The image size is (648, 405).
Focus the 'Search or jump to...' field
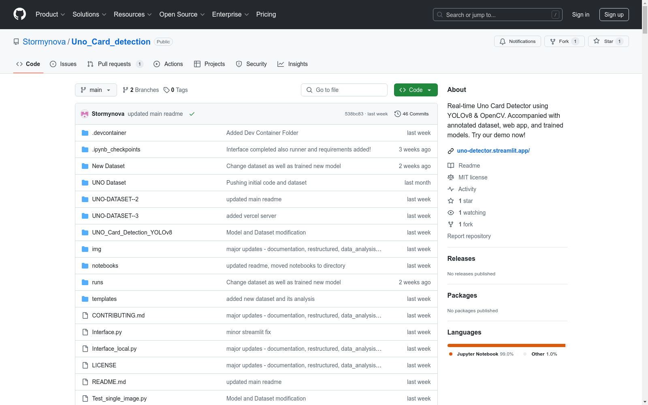point(498,15)
